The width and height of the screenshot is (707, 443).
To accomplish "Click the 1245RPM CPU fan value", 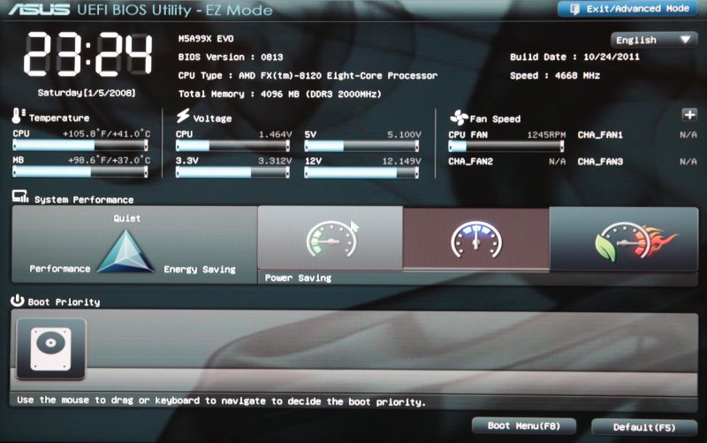I will click(546, 135).
